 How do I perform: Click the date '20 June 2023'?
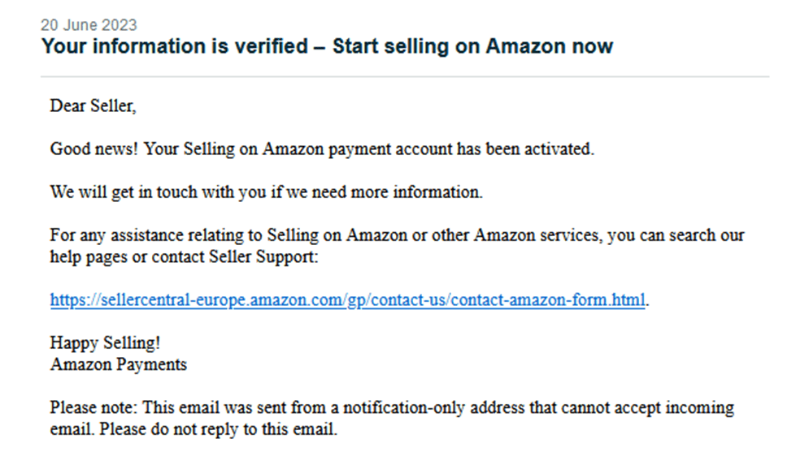[x=89, y=25]
